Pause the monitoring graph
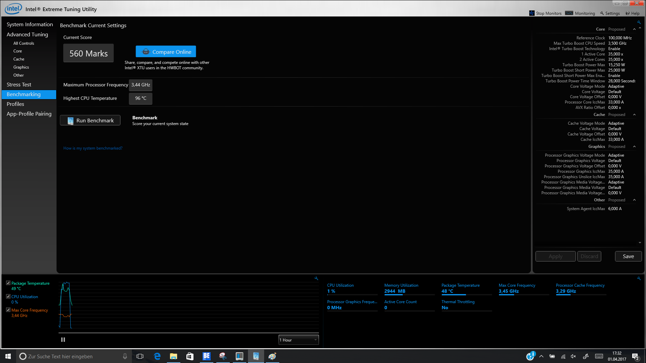The width and height of the screenshot is (646, 363). pos(63,340)
